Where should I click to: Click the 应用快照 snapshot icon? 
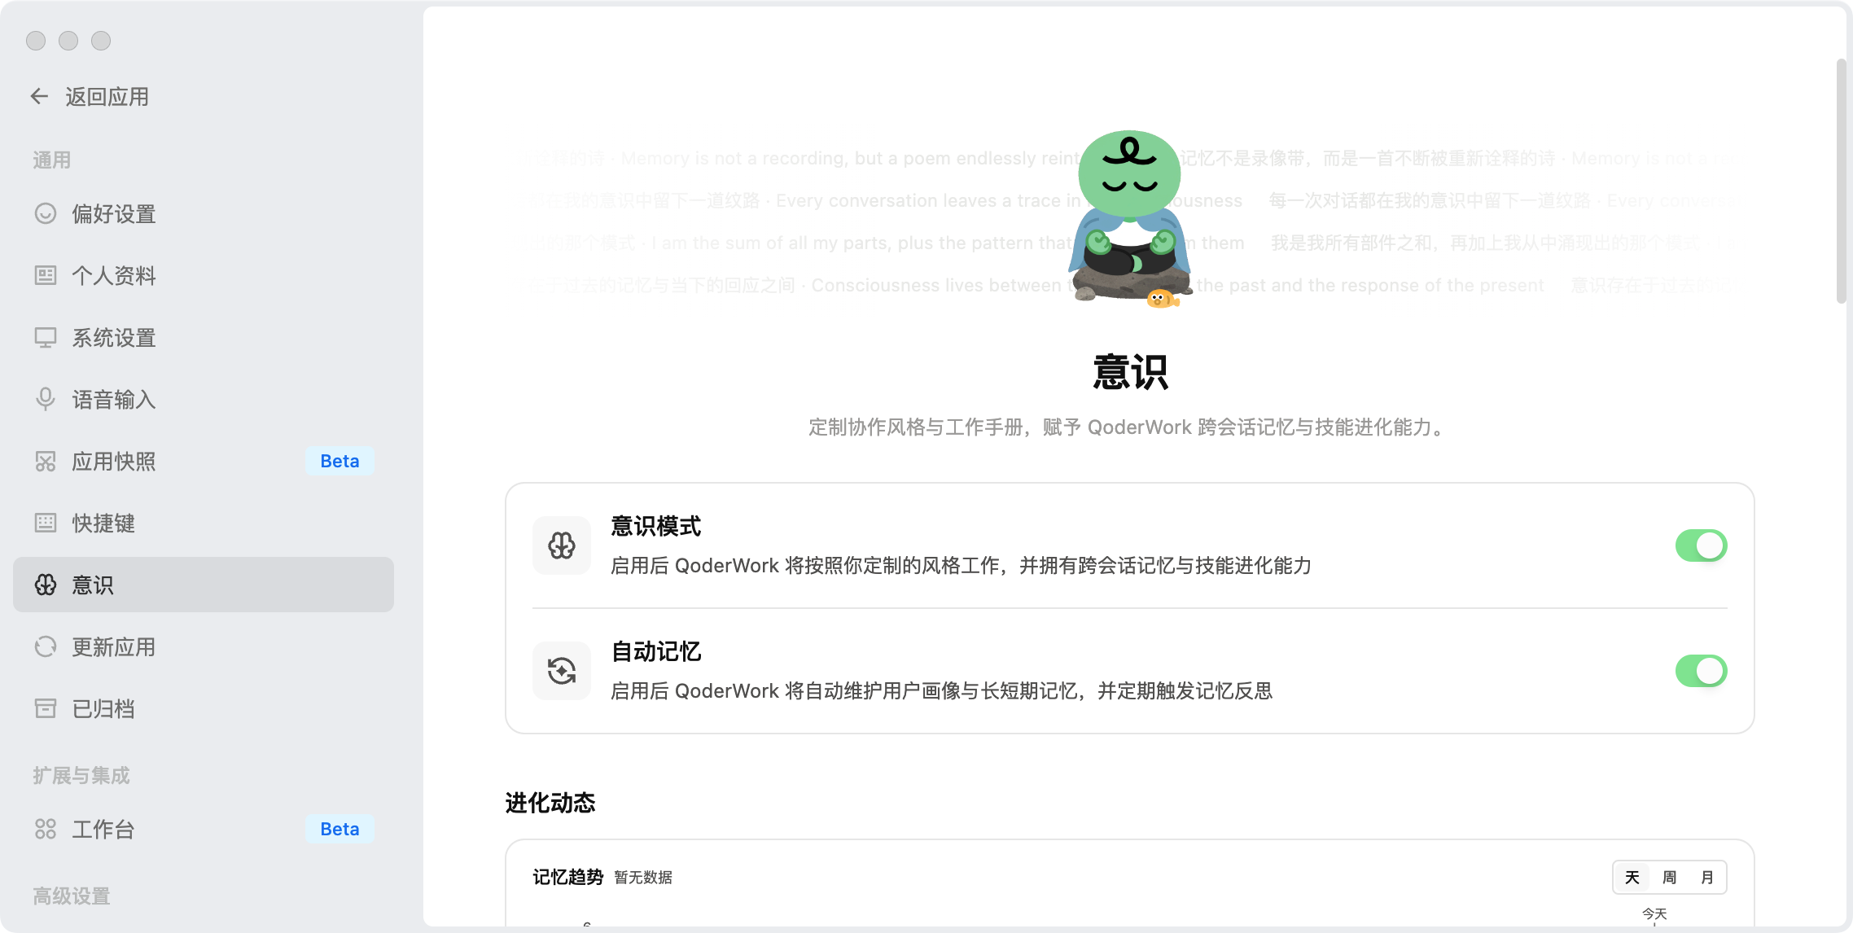click(x=46, y=461)
